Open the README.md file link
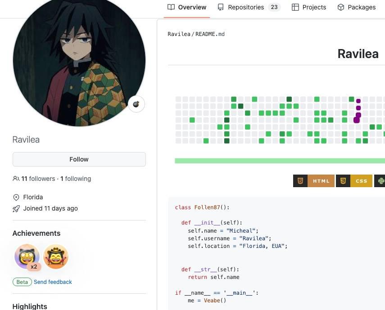This screenshot has height=310, width=385. pyautogui.click(x=210, y=34)
